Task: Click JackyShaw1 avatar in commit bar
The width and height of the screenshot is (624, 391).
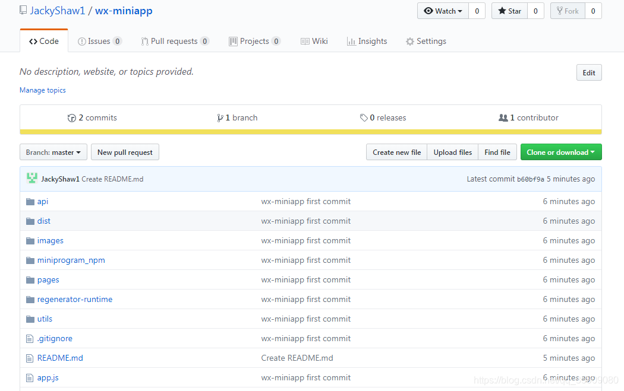Action: click(32, 179)
